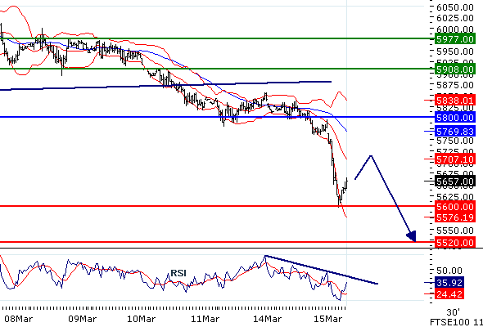The height and width of the screenshot is (327, 483).
Task: Click the forecast arrowhead near 5520
Action: [x=412, y=236]
